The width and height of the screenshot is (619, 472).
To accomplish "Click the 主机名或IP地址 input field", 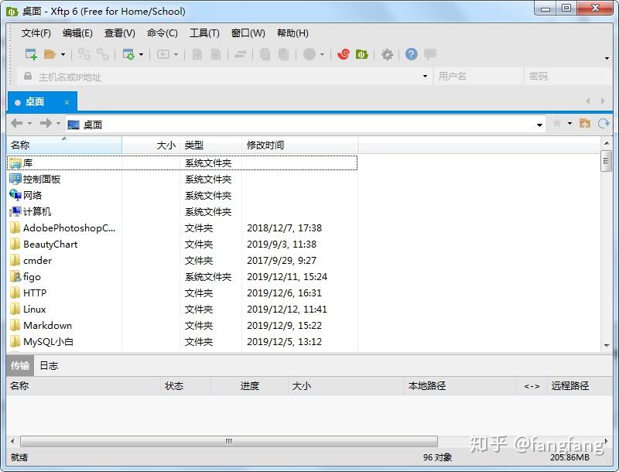I will coord(155,77).
